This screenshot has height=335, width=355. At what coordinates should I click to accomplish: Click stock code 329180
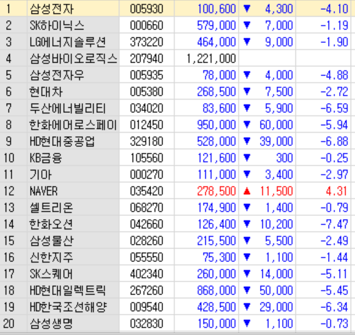(147, 141)
